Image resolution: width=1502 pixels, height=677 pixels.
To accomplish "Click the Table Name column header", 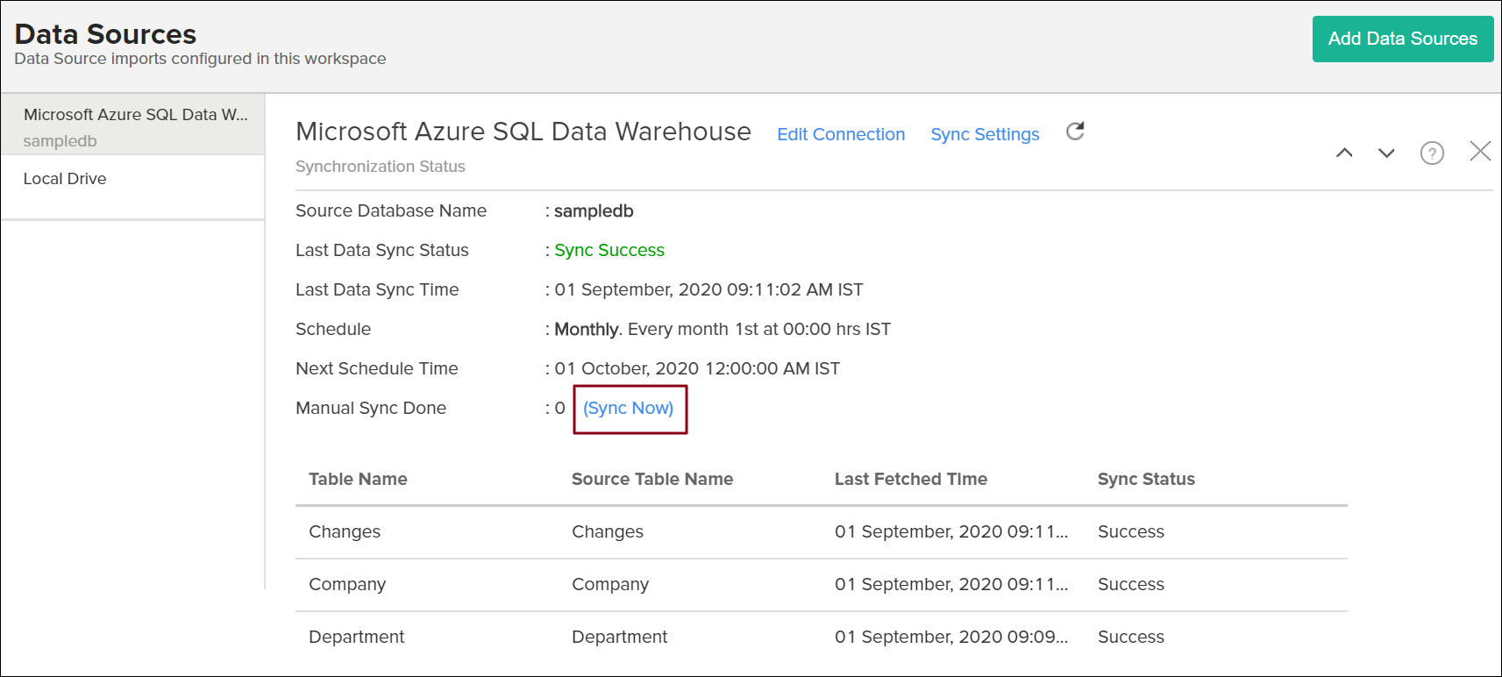I will pyautogui.click(x=358, y=480).
